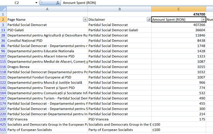The width and height of the screenshot is (213, 134).
Task: Select the Consiliul Național PSD cell
Action: [x=47, y=41]
